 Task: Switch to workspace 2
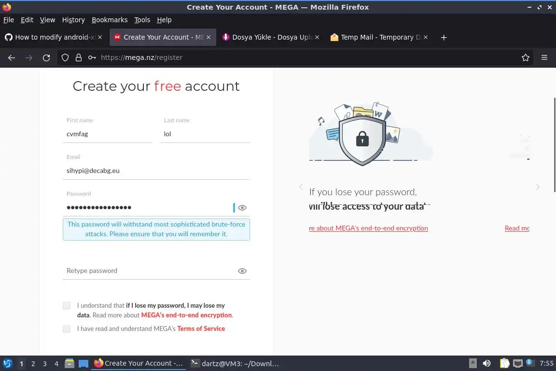(33, 364)
